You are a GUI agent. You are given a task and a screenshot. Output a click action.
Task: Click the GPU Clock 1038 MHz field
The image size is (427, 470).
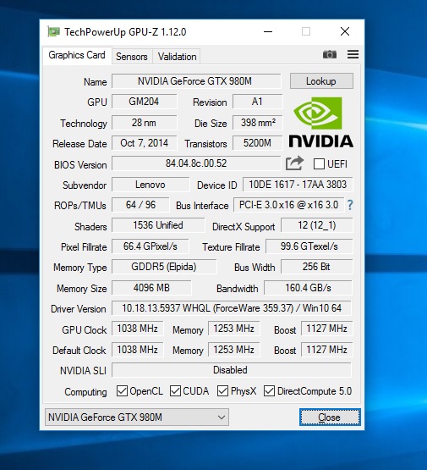(138, 329)
